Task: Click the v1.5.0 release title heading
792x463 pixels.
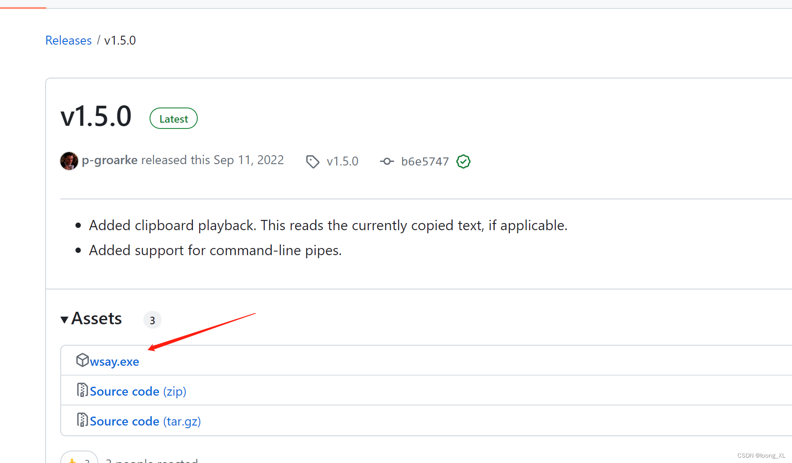Action: tap(96, 117)
